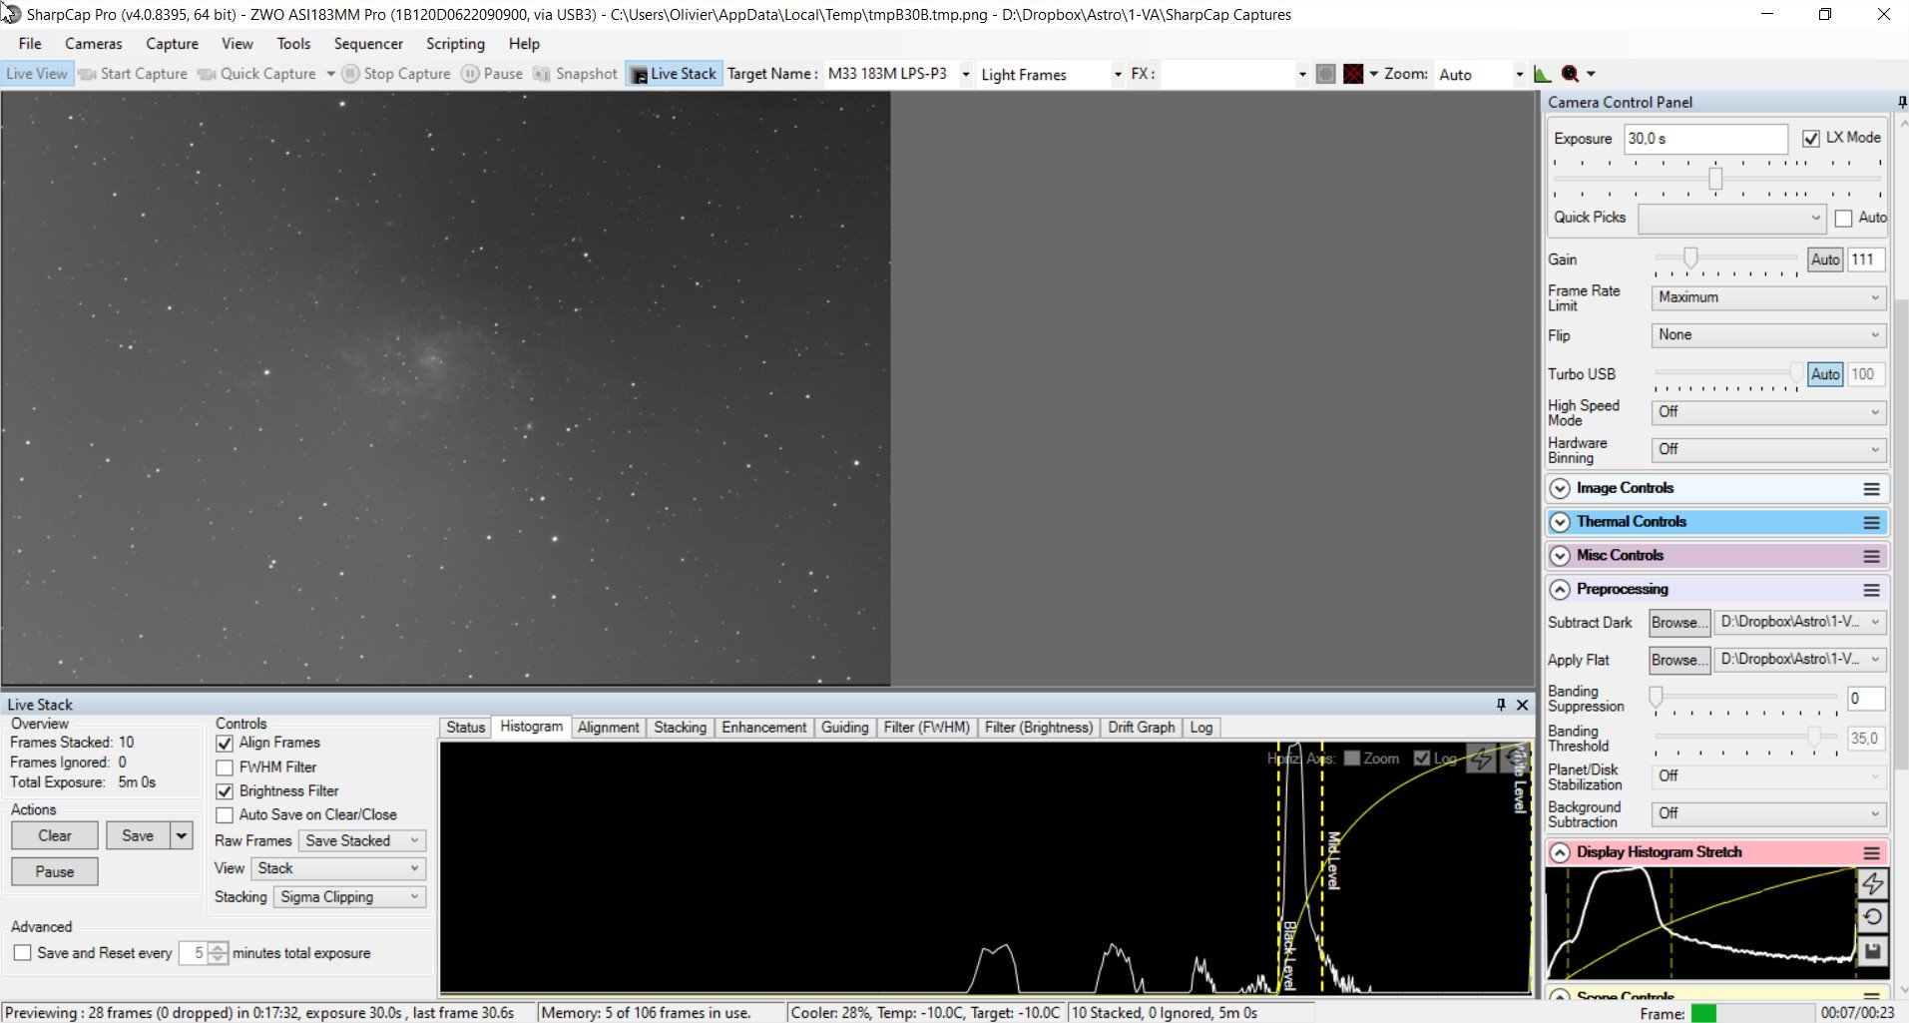The height and width of the screenshot is (1023, 1909).
Task: Uncheck the LX Mode checkbox
Action: [x=1811, y=138]
